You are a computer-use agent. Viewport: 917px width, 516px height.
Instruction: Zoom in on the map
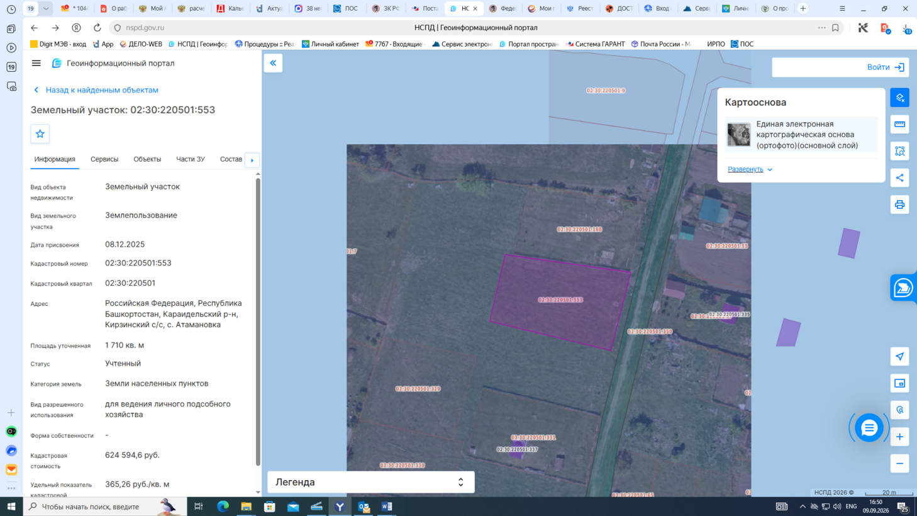click(x=900, y=437)
